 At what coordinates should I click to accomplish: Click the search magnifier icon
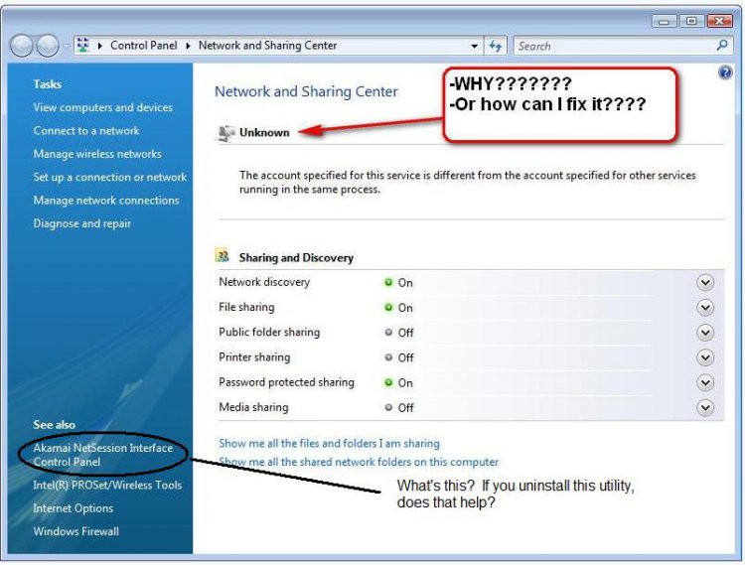722,46
